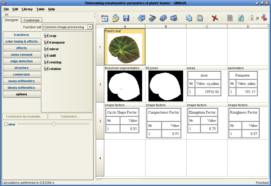This screenshot has height=186, width=271.
Task: Click the printer icon in toolbar
Action: (x=174, y=18)
